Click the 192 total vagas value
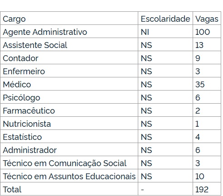Image resolution: width=223 pixels, height=196 pixels. [202, 190]
